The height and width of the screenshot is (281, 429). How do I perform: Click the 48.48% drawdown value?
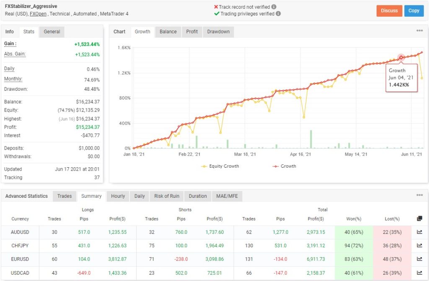92,89
